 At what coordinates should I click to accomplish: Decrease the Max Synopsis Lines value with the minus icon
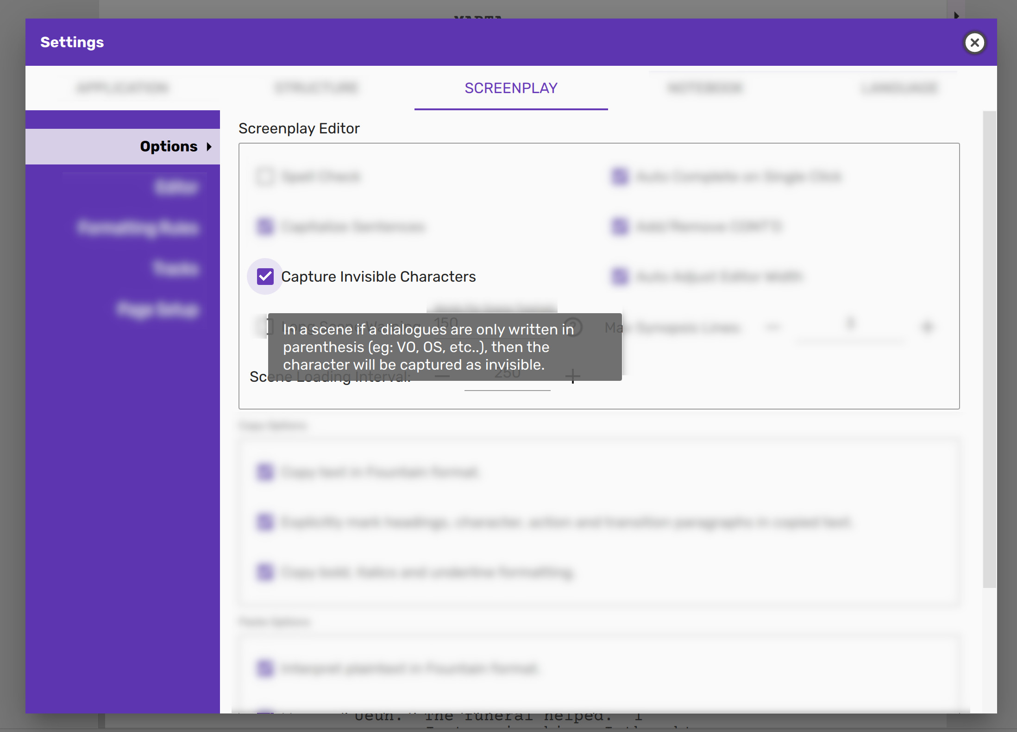tap(772, 327)
